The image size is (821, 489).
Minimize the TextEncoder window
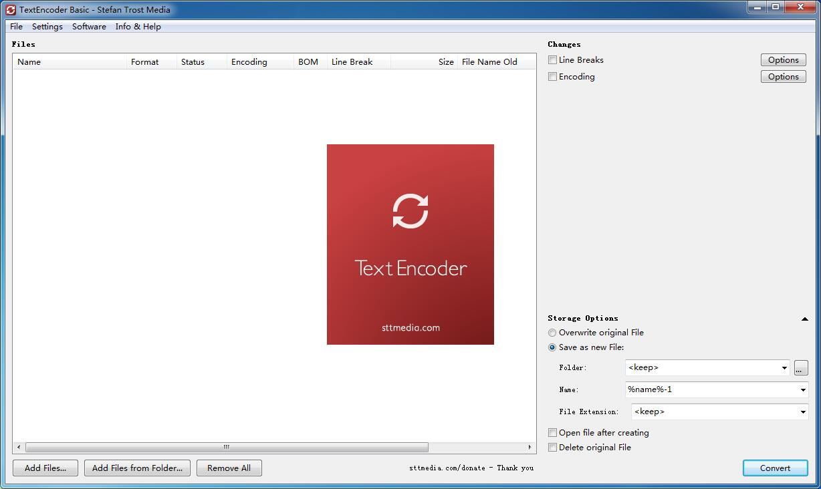pos(757,7)
